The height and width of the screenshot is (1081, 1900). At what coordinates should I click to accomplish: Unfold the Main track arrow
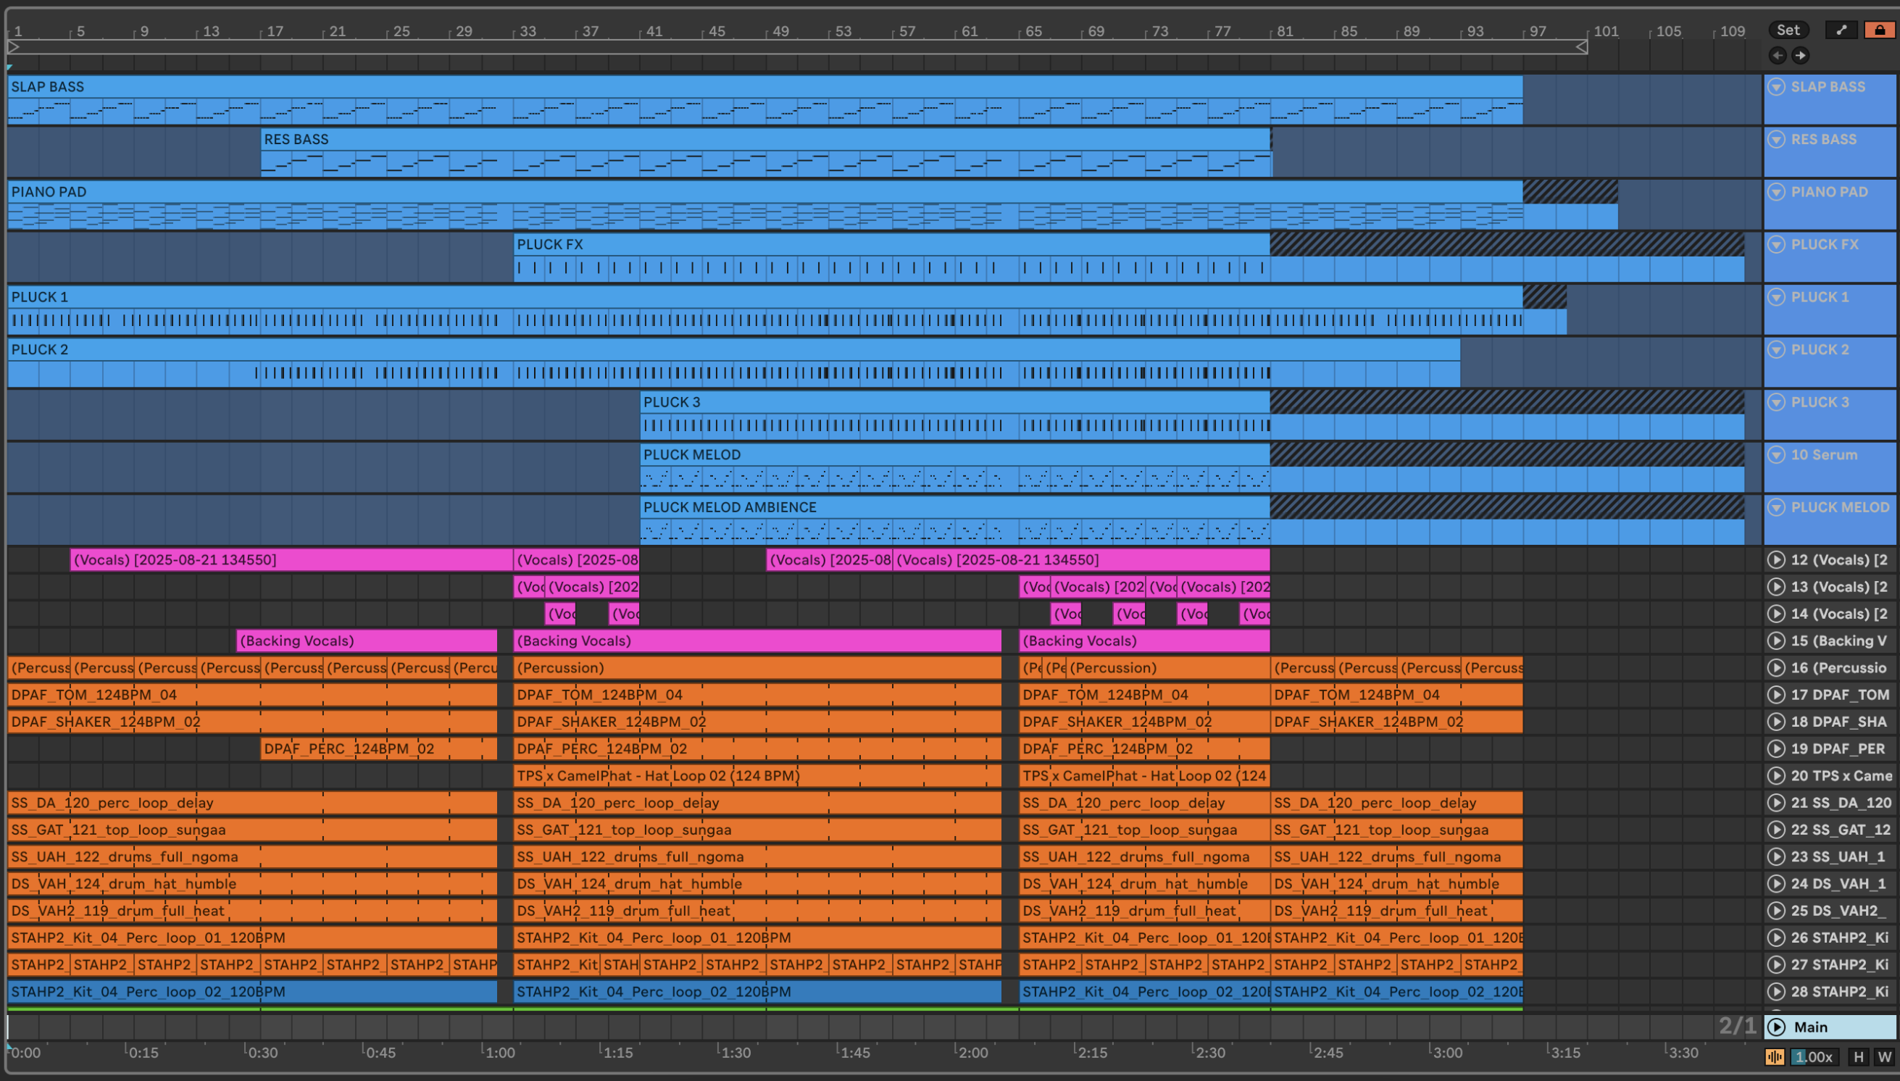click(1776, 1027)
